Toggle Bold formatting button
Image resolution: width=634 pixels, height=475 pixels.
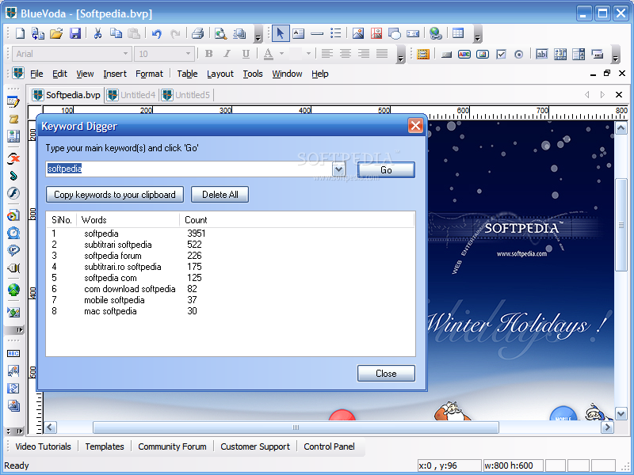[208, 54]
